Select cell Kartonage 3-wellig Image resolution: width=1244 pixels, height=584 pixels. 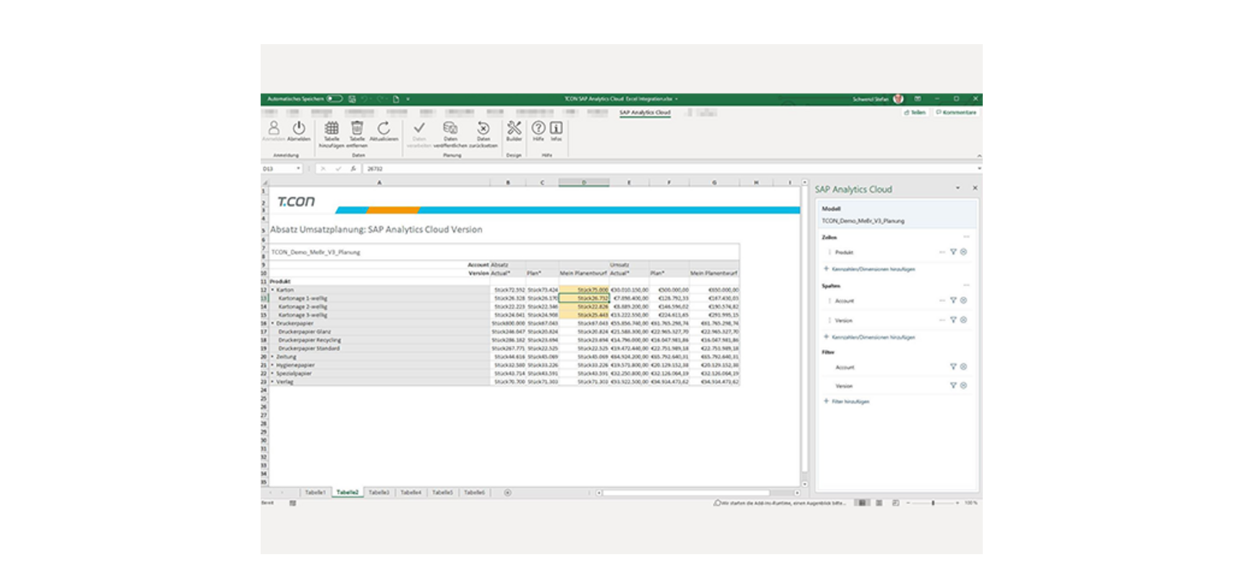379,315
